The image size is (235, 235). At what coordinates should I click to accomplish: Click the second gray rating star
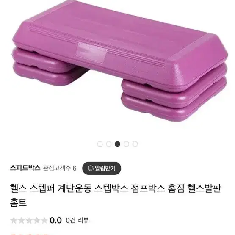point(21,221)
